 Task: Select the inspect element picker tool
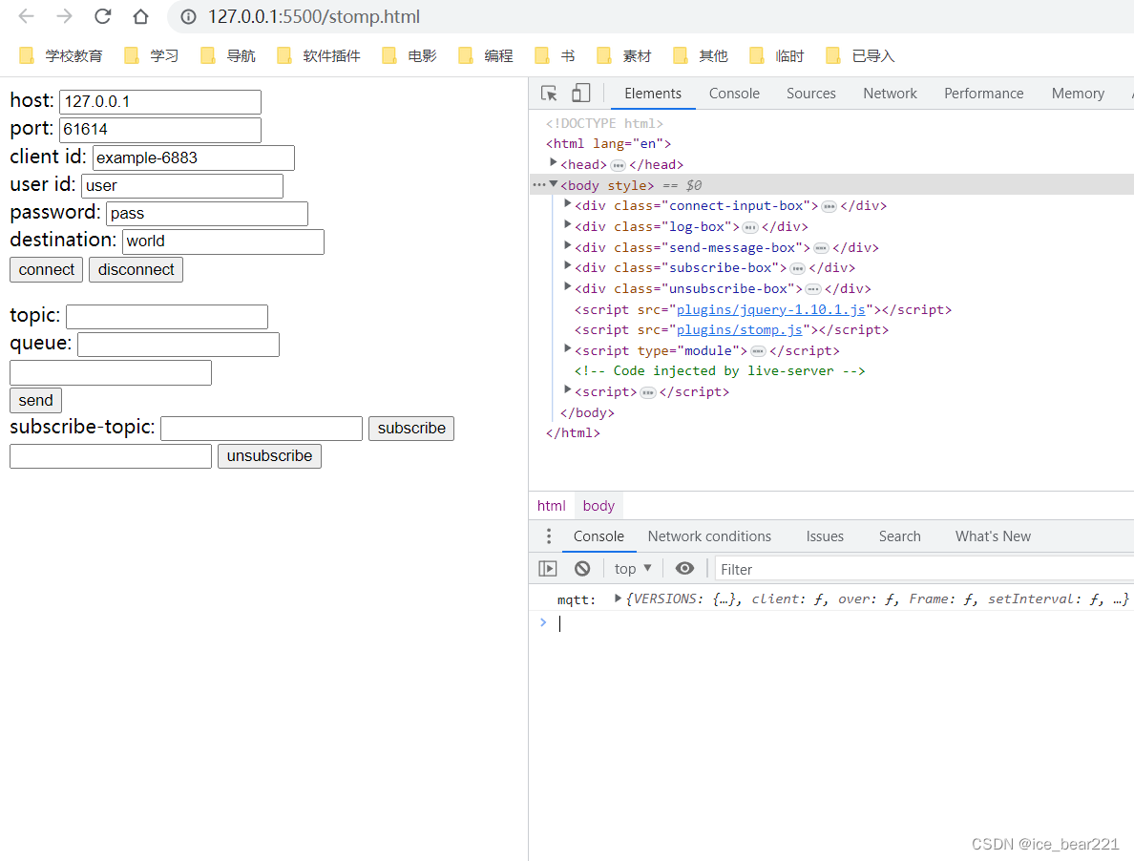pos(547,93)
